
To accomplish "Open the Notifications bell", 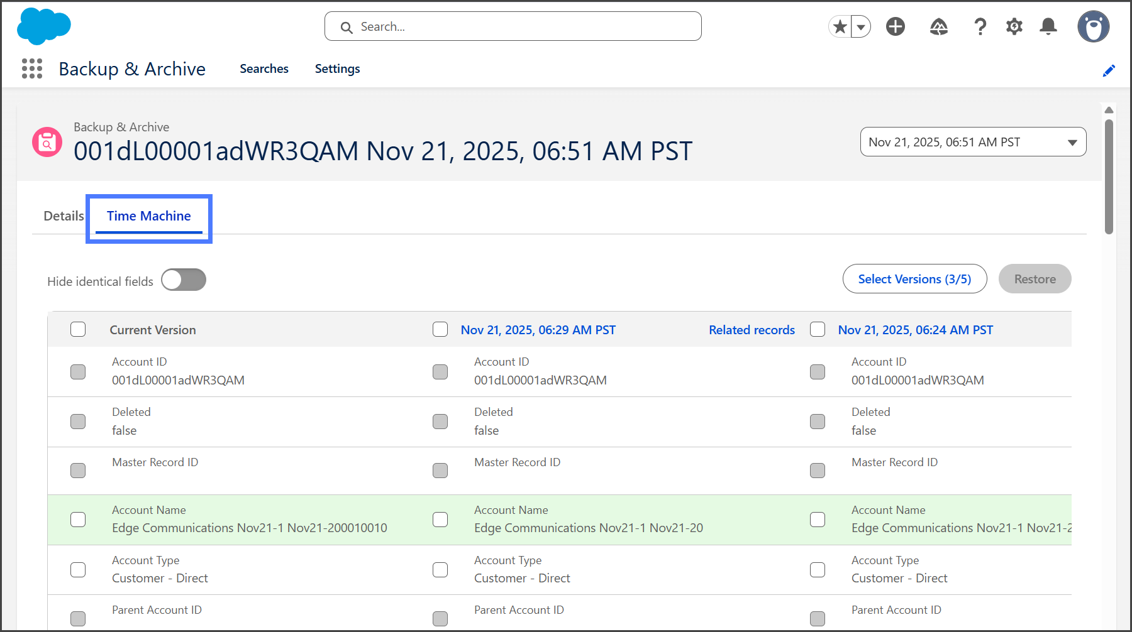I will click(x=1048, y=26).
